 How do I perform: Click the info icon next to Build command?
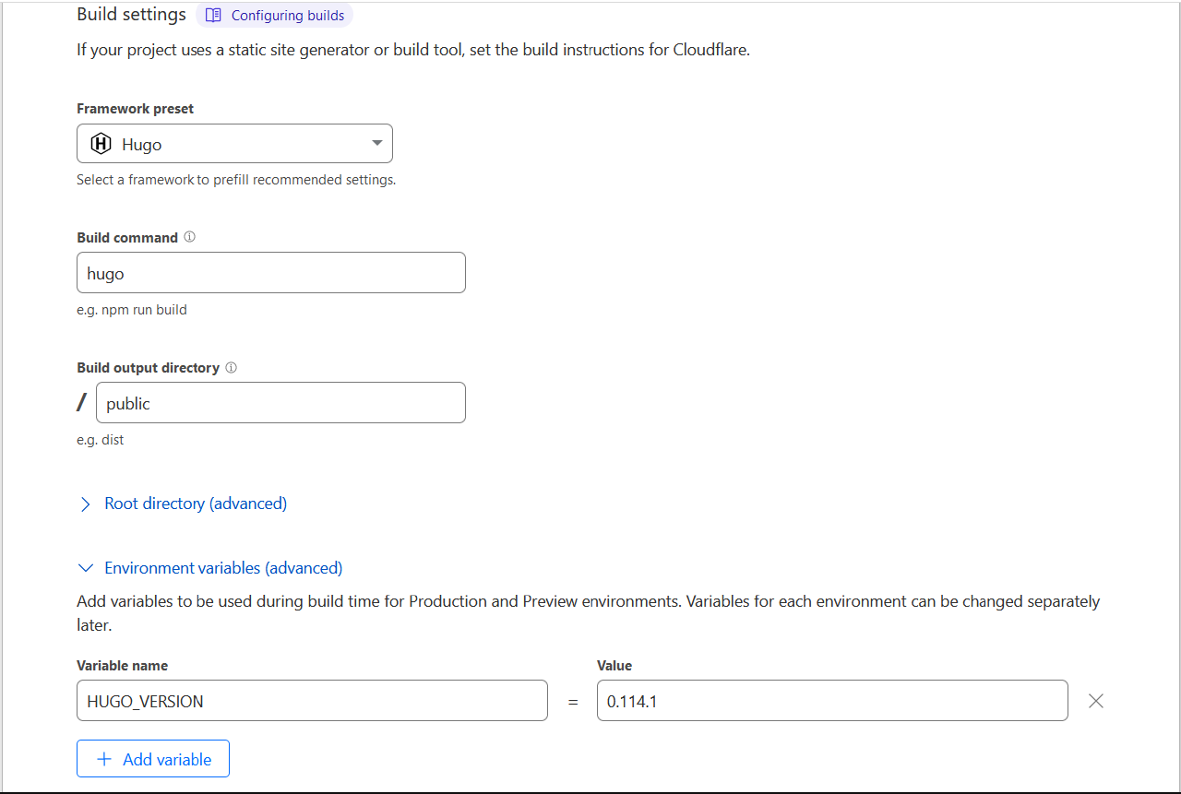[189, 237]
